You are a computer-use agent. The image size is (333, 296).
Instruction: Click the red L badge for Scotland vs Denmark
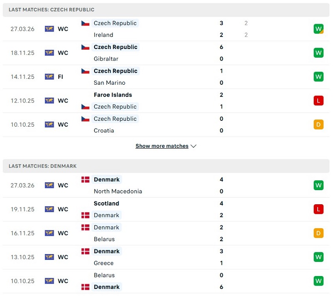318,209
